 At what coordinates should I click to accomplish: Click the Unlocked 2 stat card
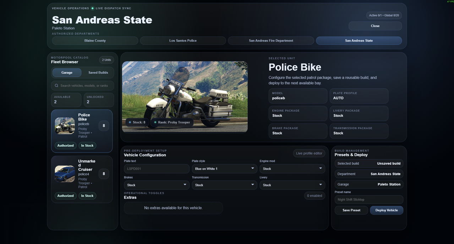(99, 100)
